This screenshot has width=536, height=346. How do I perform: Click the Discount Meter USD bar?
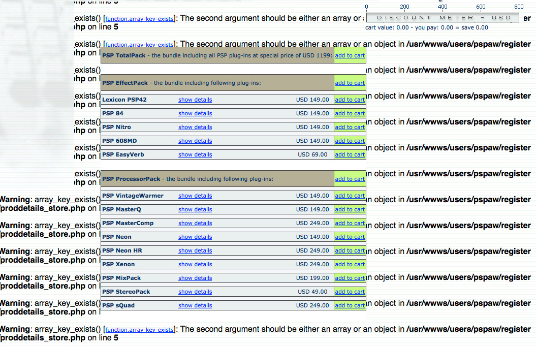click(x=443, y=17)
